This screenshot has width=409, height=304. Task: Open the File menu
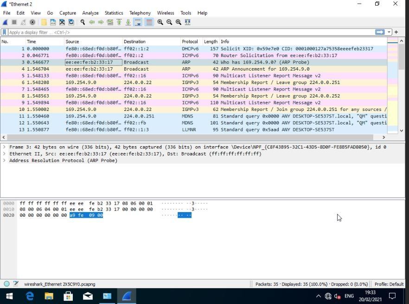tap(7, 13)
